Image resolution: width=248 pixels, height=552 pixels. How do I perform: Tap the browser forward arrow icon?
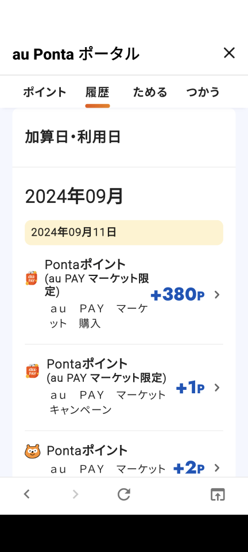click(x=75, y=494)
